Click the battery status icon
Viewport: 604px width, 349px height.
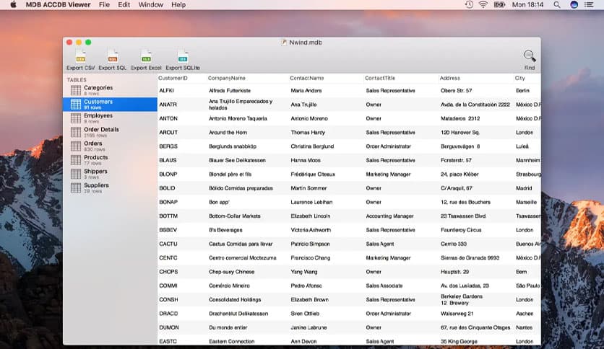(x=500, y=4)
